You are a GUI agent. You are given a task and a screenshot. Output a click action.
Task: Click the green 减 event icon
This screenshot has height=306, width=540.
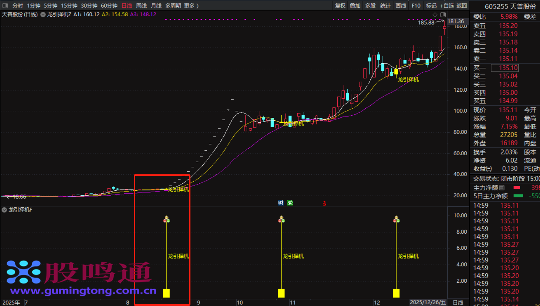pos(290,203)
